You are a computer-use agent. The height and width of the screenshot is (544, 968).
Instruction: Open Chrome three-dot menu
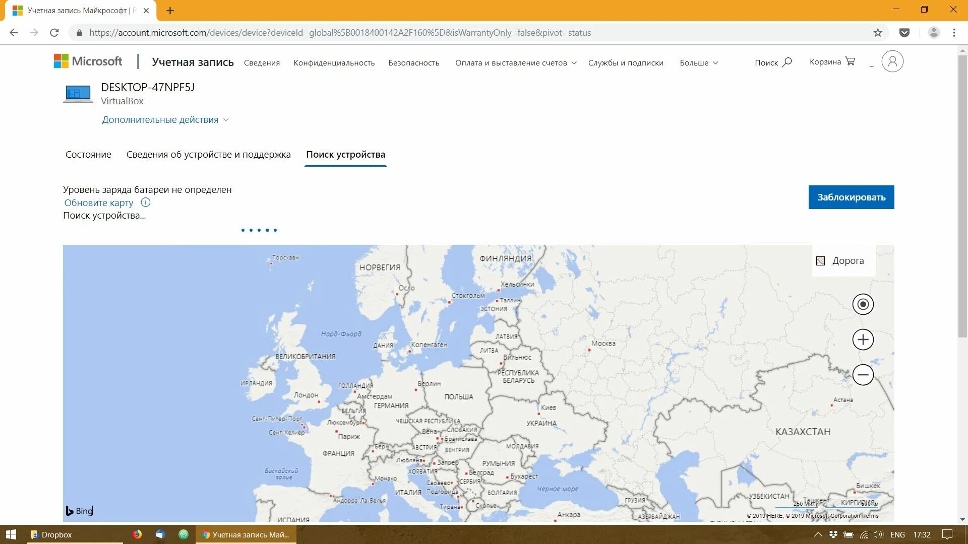[x=954, y=33]
